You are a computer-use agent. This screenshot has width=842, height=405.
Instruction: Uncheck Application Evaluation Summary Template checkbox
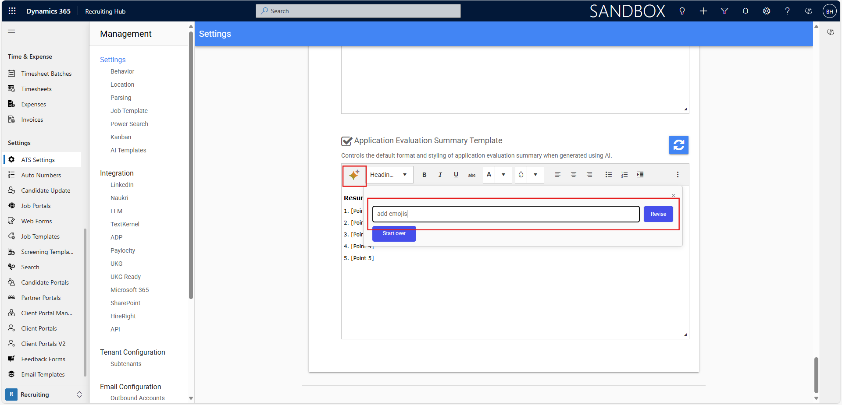[x=346, y=141]
